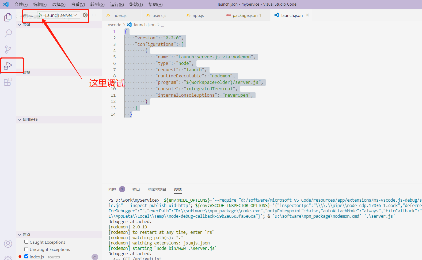422x260 pixels.
Task: Click the "version": "0.2.0" line in the editor
Action: click(159, 38)
